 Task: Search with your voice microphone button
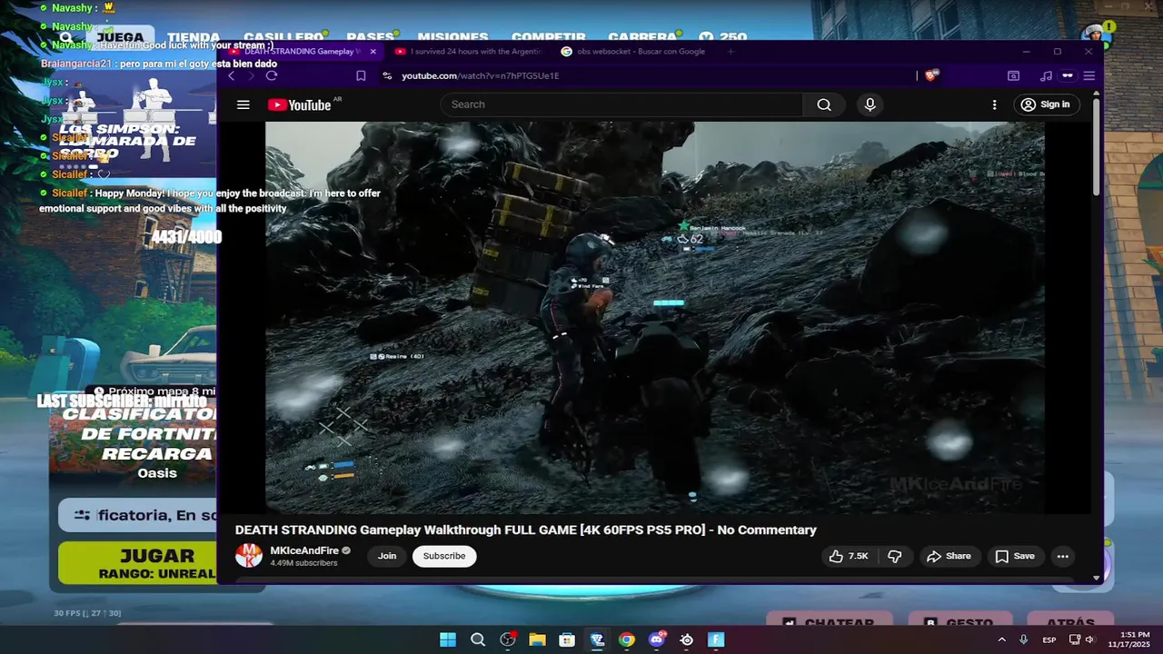[x=870, y=104]
